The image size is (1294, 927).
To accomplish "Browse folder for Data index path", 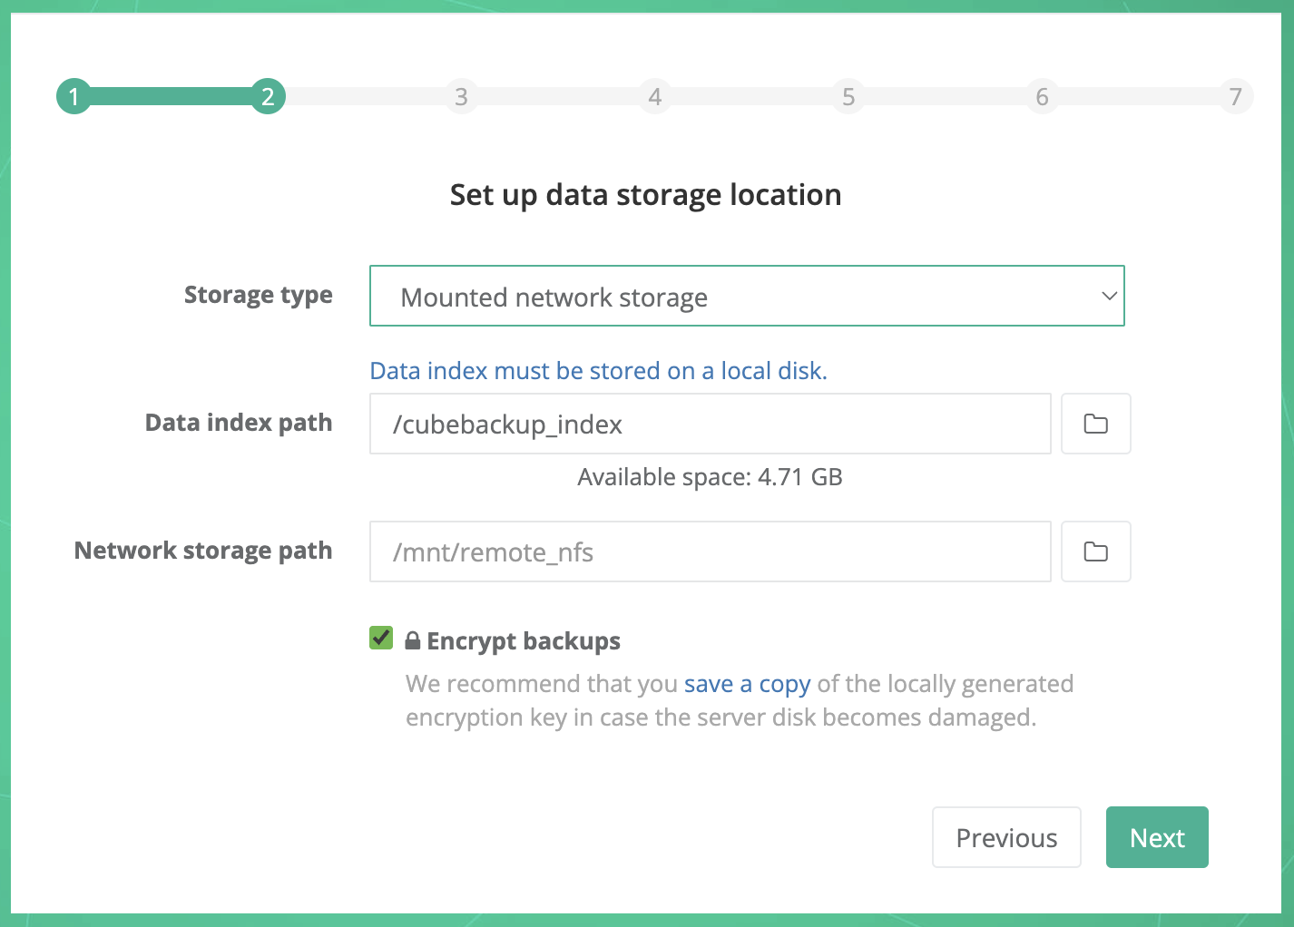I will pos(1095,424).
